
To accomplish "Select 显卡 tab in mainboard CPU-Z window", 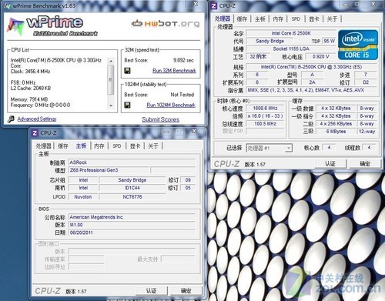I will coord(135,146).
